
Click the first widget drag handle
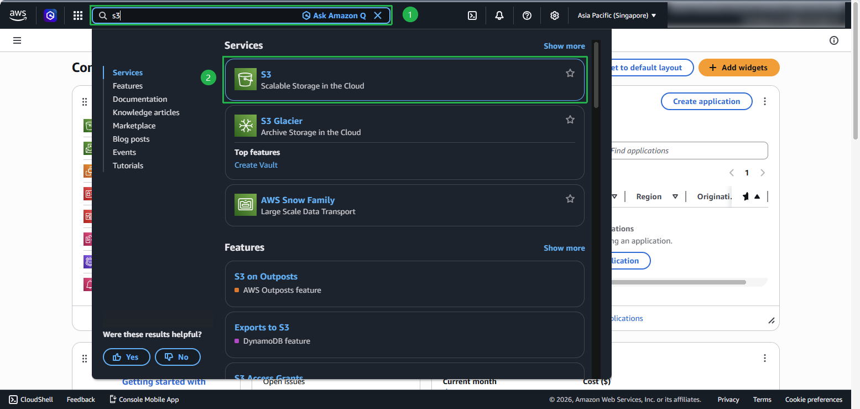point(85,102)
